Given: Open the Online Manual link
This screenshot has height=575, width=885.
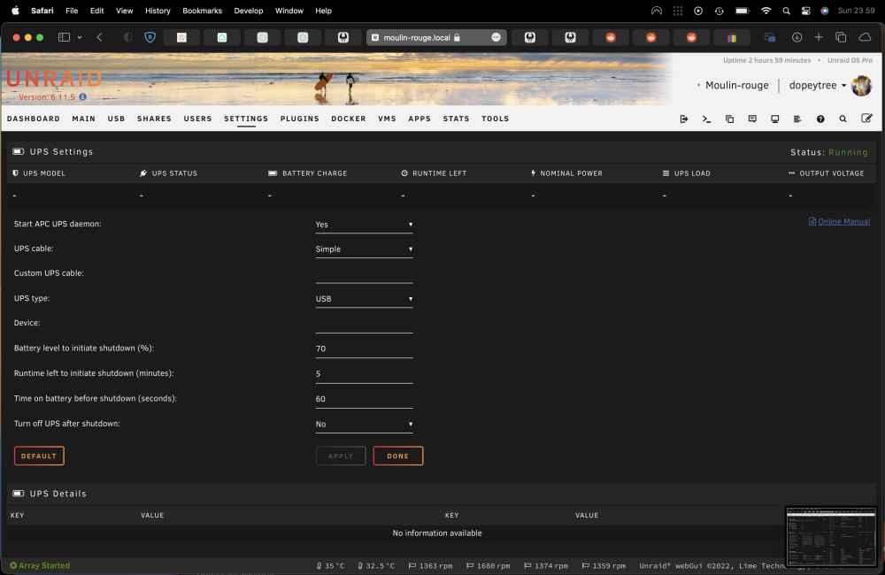Looking at the screenshot, I should click(843, 222).
